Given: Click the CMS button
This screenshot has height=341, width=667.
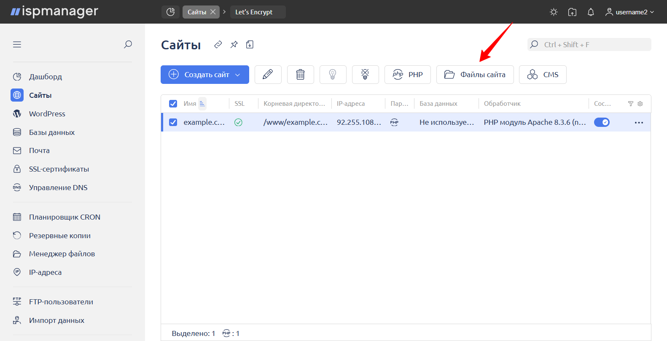Looking at the screenshot, I should (543, 75).
